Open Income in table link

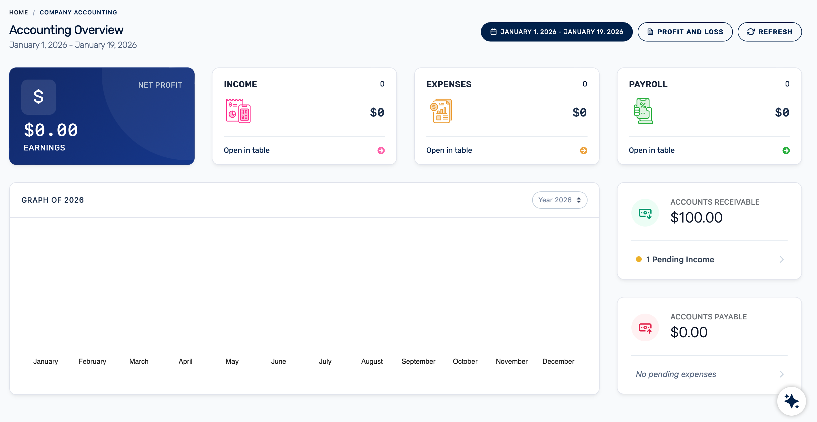246,150
